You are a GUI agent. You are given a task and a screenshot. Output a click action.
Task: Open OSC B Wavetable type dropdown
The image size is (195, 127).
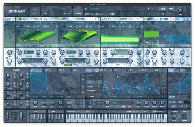click(95, 19)
